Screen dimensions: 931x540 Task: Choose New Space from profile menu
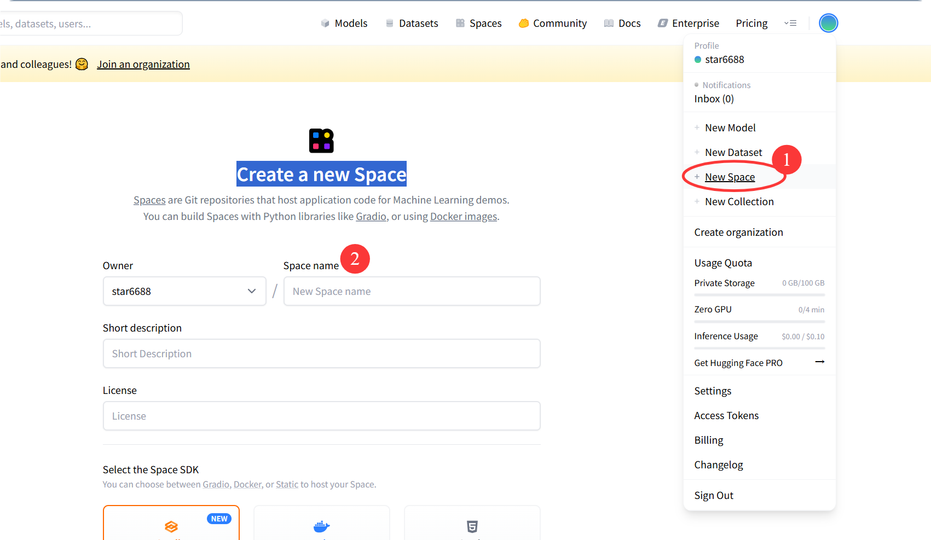tap(730, 177)
